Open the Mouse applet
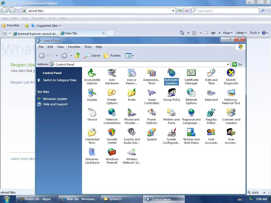271x203 pixels. tap(92, 115)
